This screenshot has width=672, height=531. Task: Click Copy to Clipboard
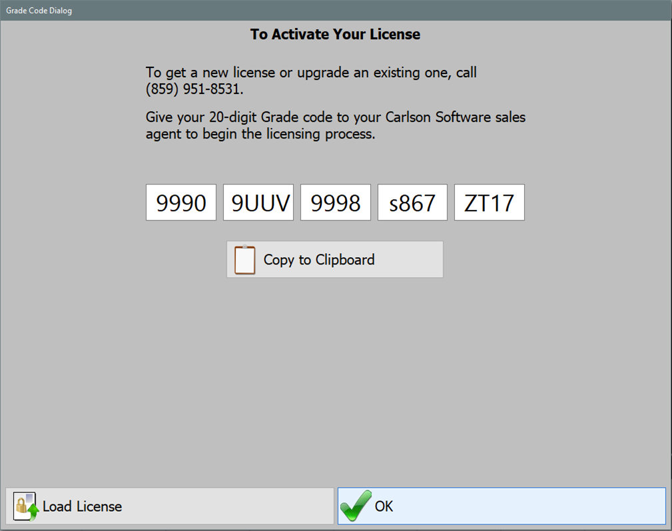335,259
